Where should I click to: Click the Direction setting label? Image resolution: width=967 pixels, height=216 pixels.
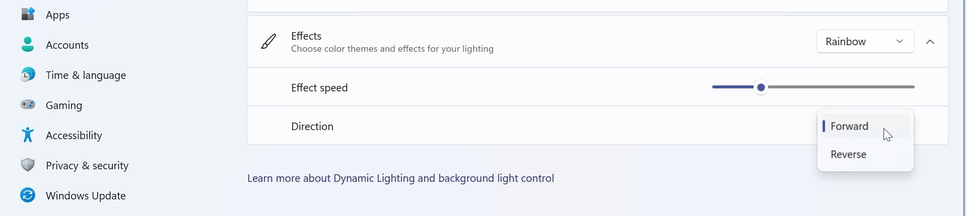coord(312,127)
